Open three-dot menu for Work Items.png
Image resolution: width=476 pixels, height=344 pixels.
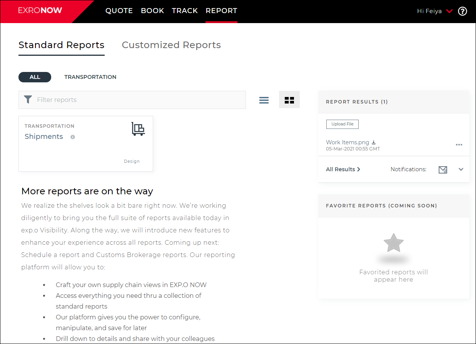pos(459,145)
